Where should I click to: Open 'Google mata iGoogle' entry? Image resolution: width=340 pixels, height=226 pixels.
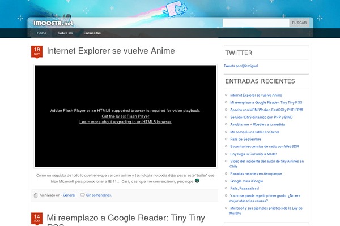(x=246, y=181)
